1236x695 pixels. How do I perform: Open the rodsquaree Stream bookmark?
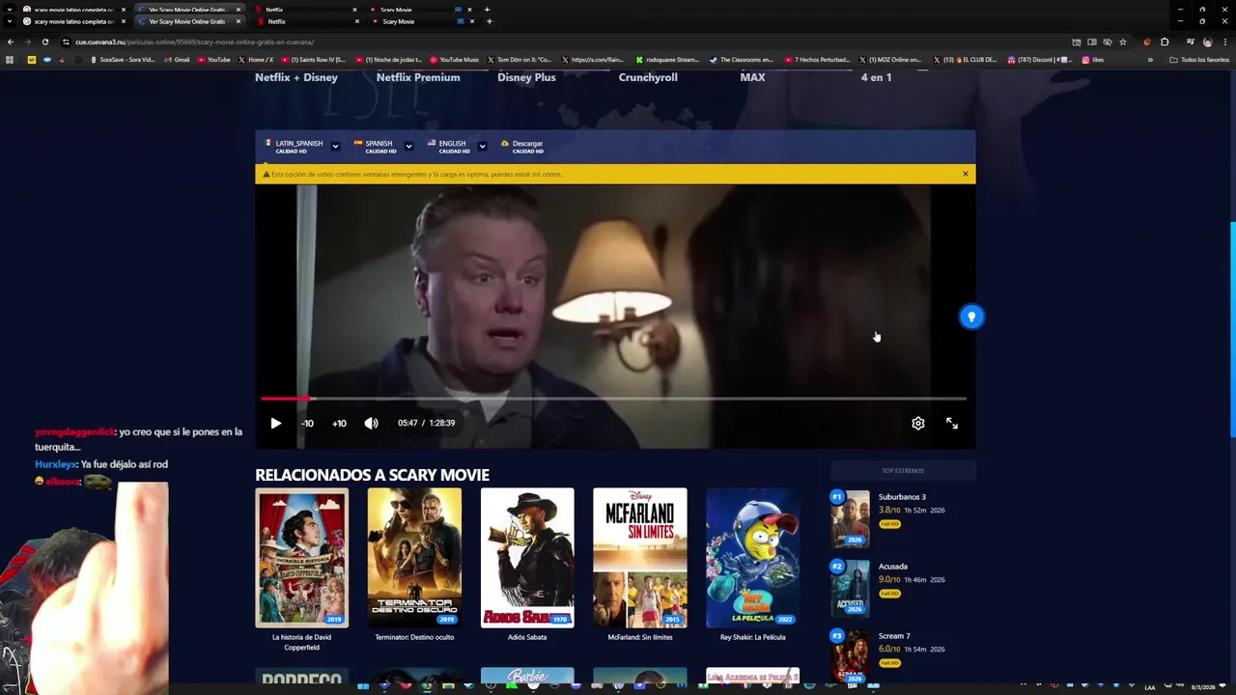(666, 60)
